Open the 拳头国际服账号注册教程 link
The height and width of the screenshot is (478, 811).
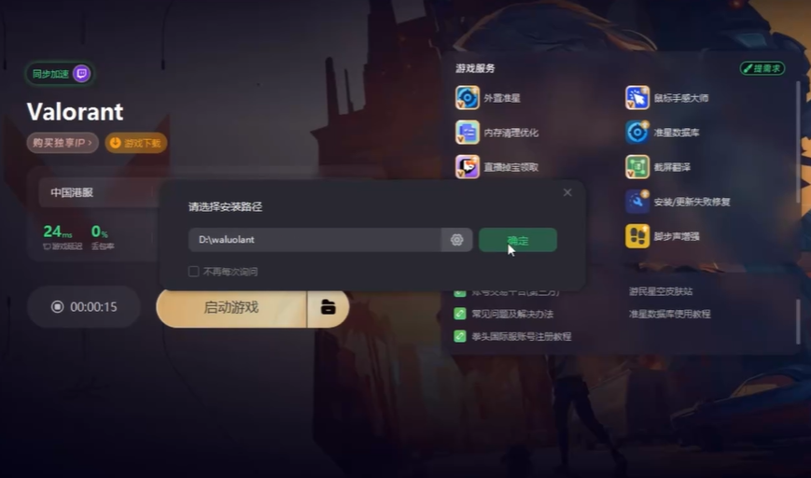coord(522,336)
